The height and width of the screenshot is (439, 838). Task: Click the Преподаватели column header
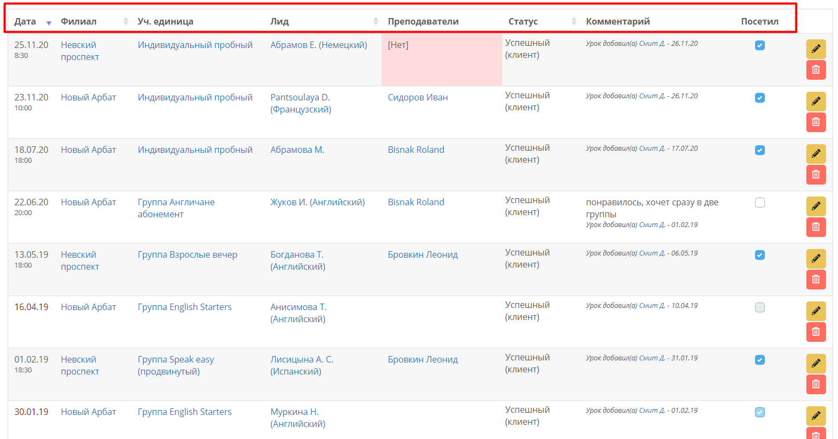pyautogui.click(x=423, y=21)
